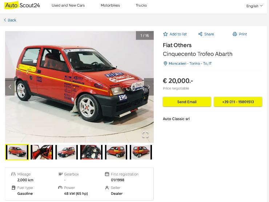Go to the AutoScout24 logo home
This screenshot has height=202, width=269.
[x=23, y=5]
